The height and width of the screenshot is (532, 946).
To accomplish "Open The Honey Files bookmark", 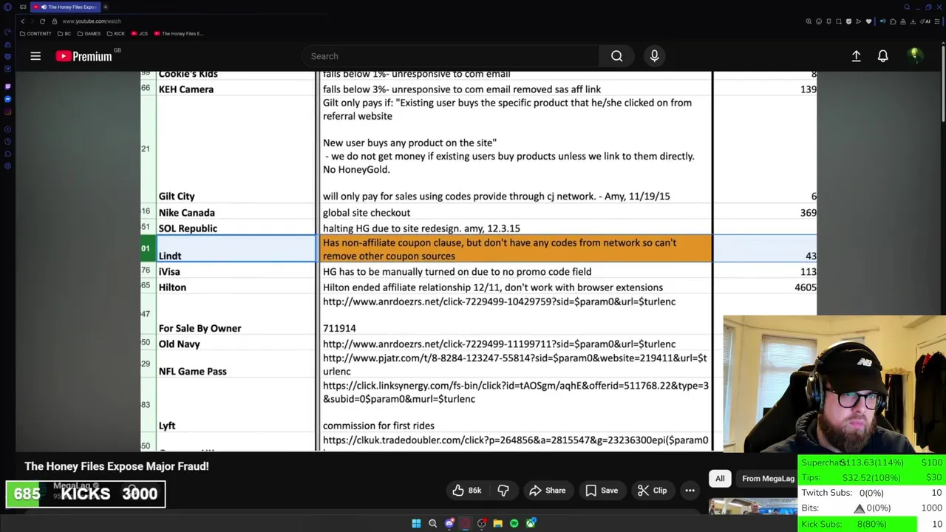I will pyautogui.click(x=179, y=33).
